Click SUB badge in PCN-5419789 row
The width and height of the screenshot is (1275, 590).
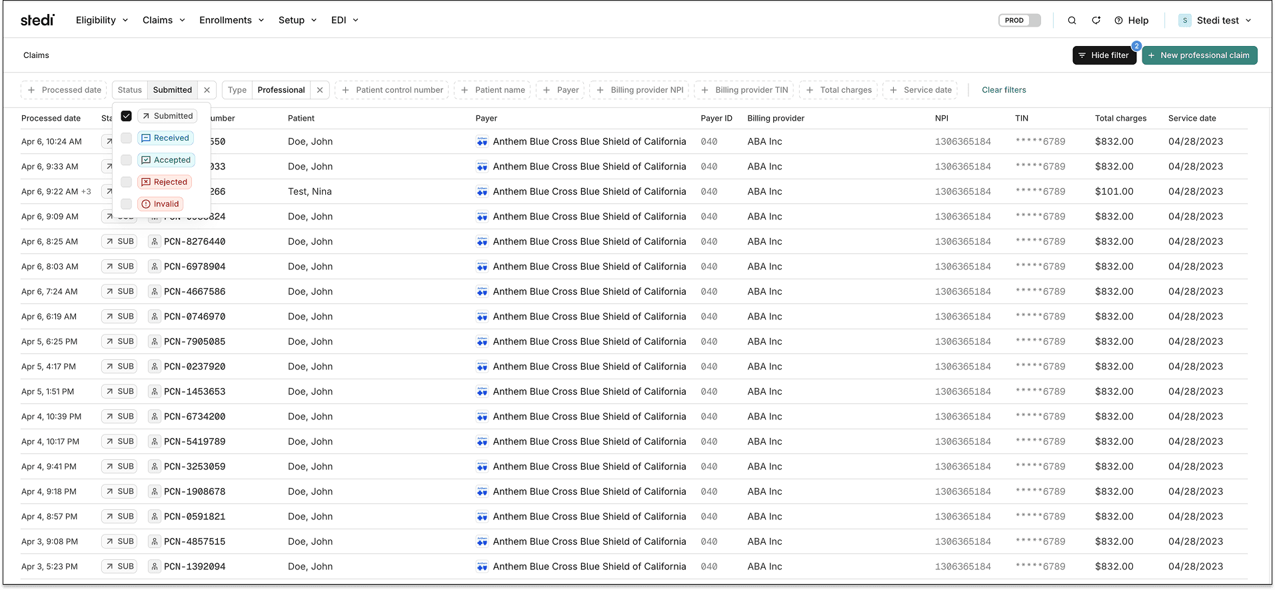(119, 441)
